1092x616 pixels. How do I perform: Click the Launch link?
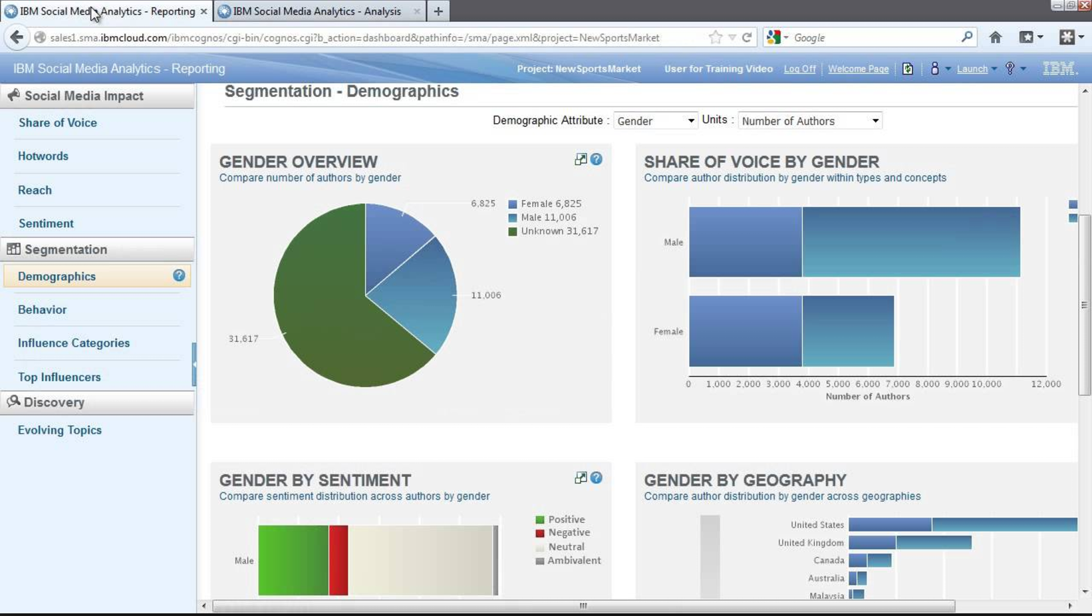pyautogui.click(x=972, y=69)
